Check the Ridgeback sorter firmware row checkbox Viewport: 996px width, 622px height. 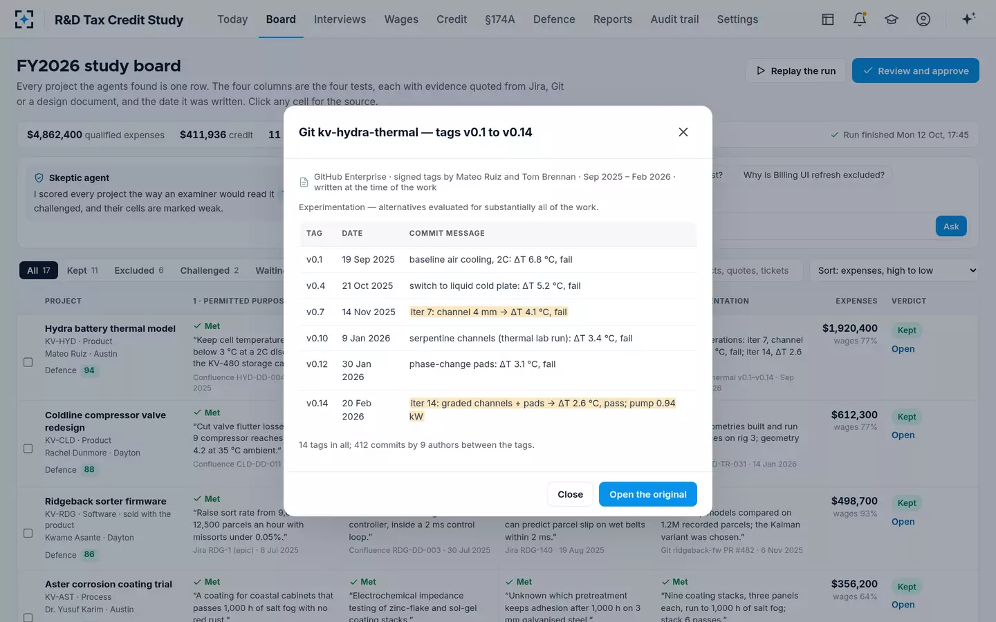(28, 533)
